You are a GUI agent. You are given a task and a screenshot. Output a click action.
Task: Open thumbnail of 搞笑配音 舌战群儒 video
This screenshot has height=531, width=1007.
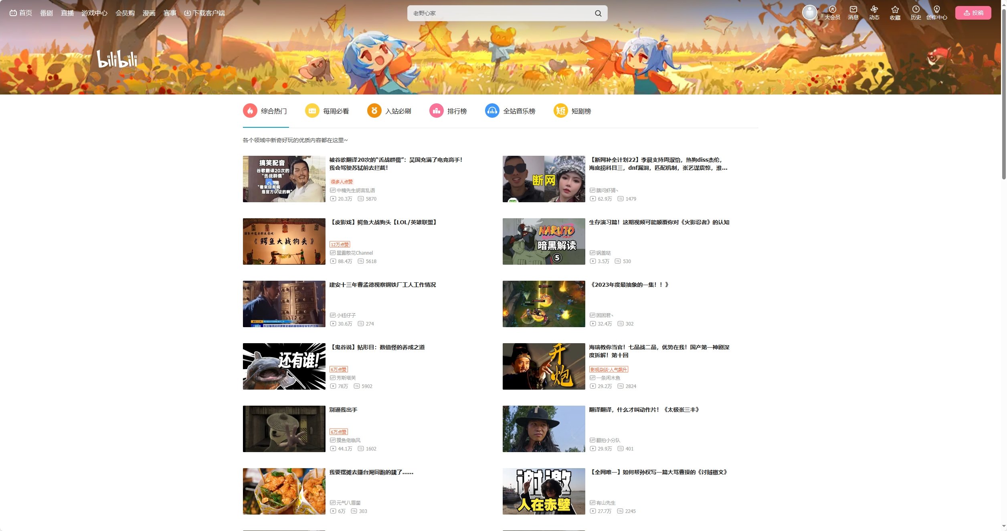click(284, 179)
